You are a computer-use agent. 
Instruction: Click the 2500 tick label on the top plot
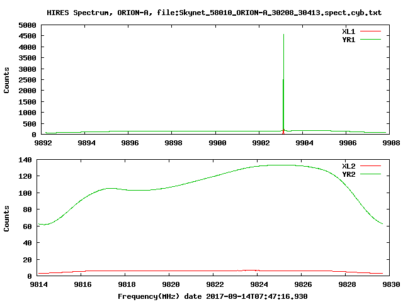(27, 80)
